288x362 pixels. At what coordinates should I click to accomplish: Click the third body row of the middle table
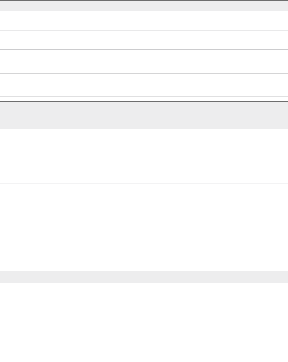coord(144,197)
